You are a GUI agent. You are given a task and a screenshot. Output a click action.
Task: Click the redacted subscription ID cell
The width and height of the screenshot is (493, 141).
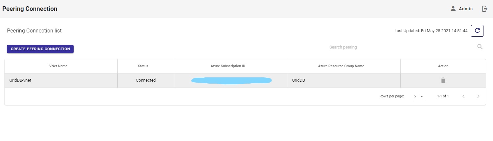(x=231, y=80)
